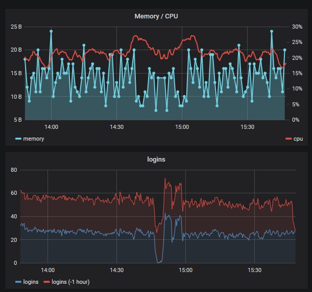
Task: Click the 80 label on logins y-axis
Action: [x=14, y=170]
